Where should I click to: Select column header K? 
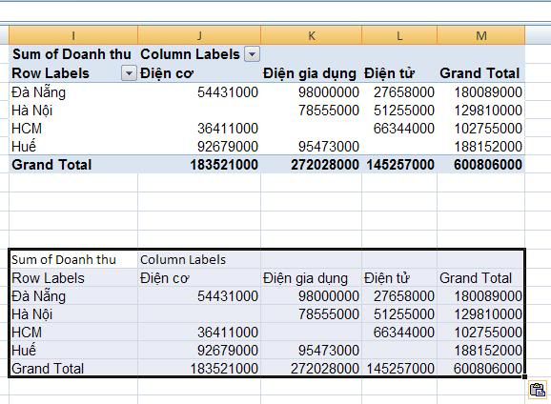click(x=312, y=35)
